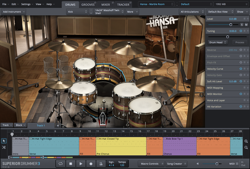
Task: Stop playback with the stop button
Action: pyautogui.click(x=71, y=164)
